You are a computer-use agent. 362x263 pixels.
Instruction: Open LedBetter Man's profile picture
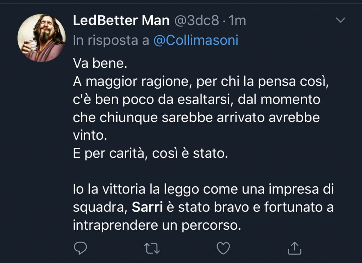pyautogui.click(x=42, y=38)
